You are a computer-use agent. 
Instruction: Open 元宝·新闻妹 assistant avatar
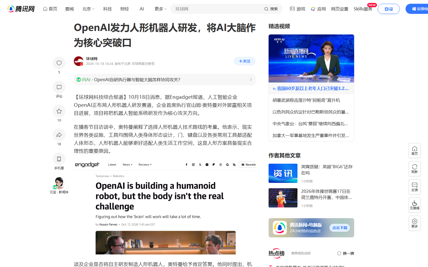[x=59, y=183]
